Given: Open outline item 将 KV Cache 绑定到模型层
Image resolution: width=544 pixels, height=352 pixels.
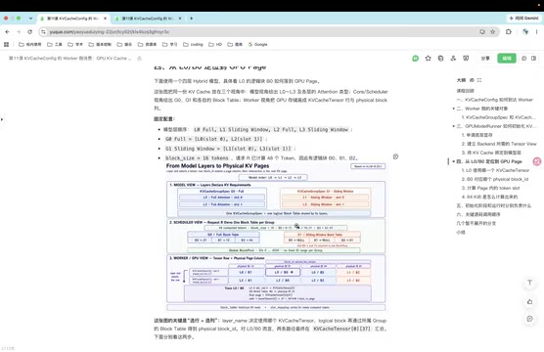Looking at the screenshot, I should coord(491,153).
